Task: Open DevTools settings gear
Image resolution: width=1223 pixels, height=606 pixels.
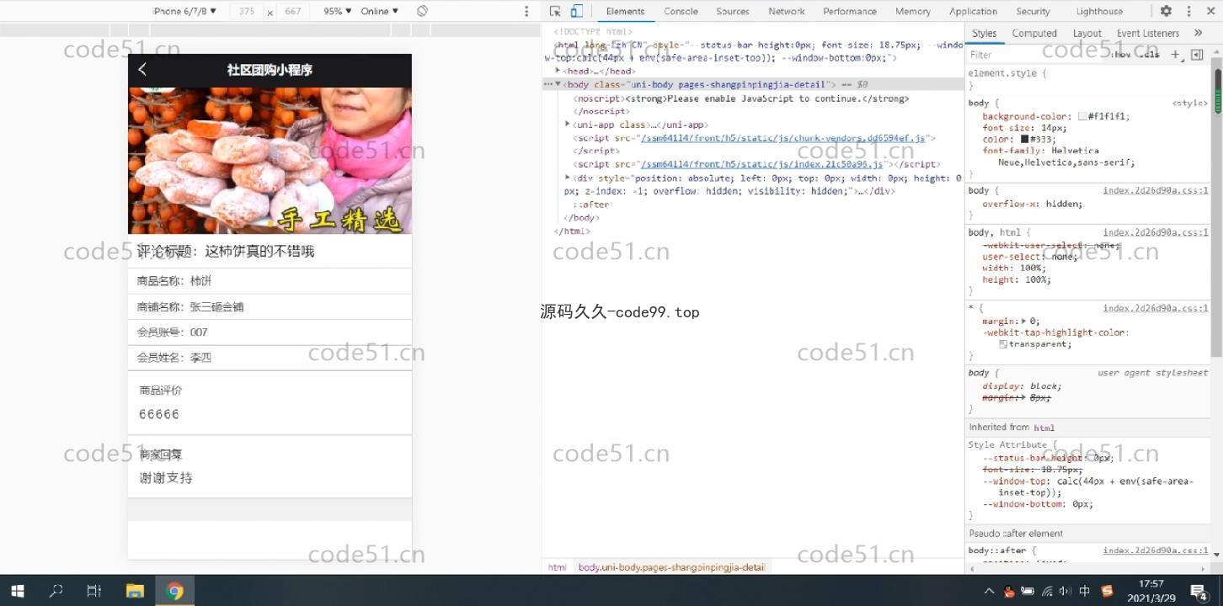Action: 1166,11
